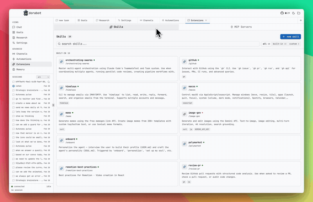Open the remotion-best-practices skill icon
Screen dimensions: 313x202
pos(61,168)
